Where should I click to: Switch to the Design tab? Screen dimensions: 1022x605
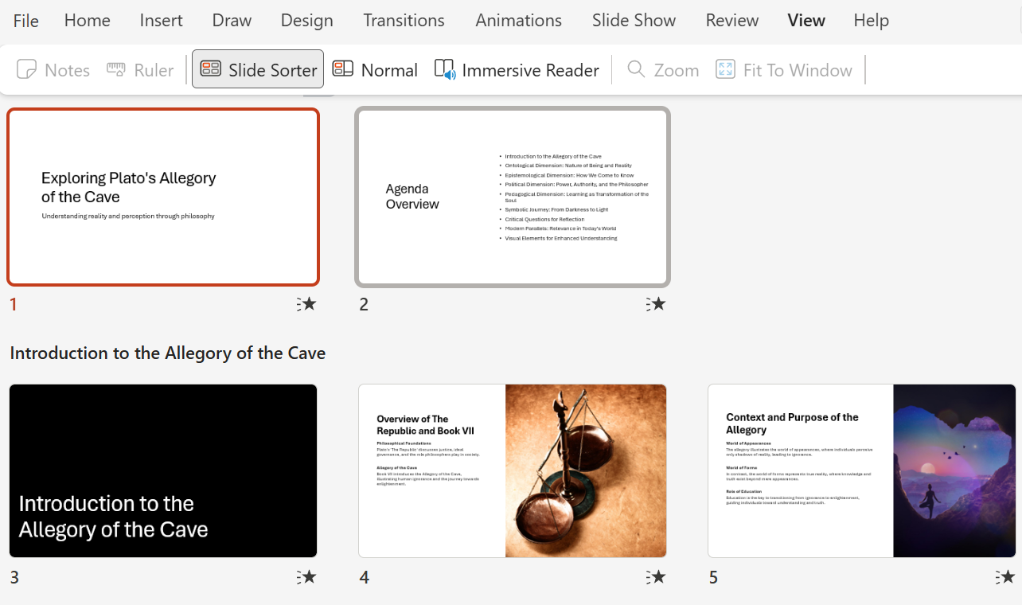pyautogui.click(x=306, y=21)
